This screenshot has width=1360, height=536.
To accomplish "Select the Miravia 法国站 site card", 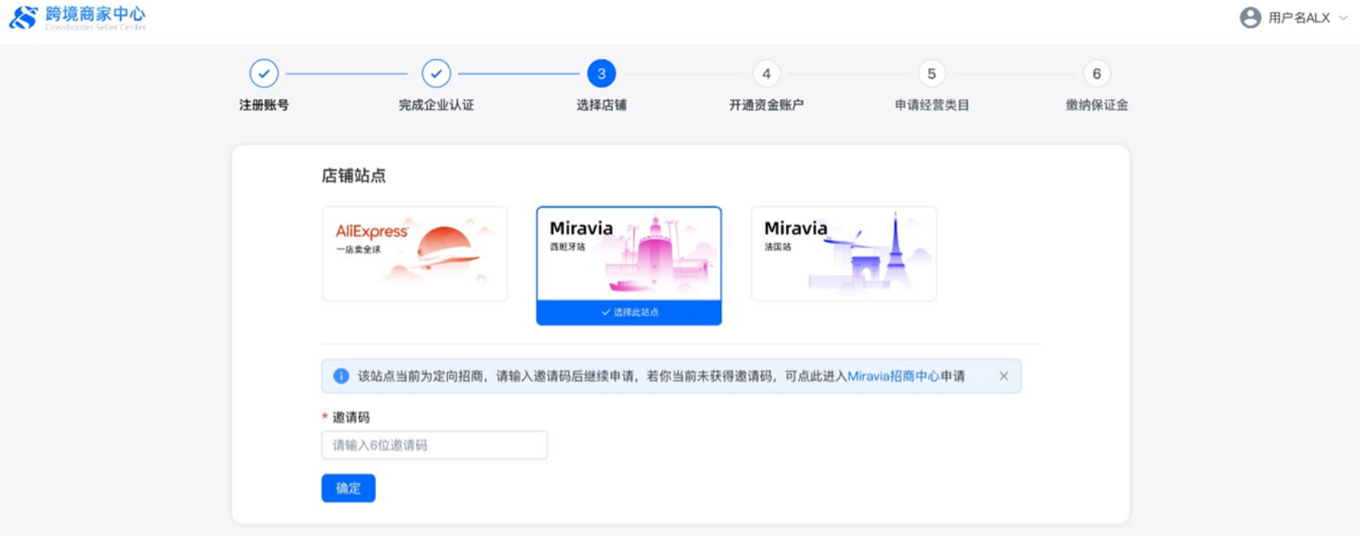I will (843, 254).
